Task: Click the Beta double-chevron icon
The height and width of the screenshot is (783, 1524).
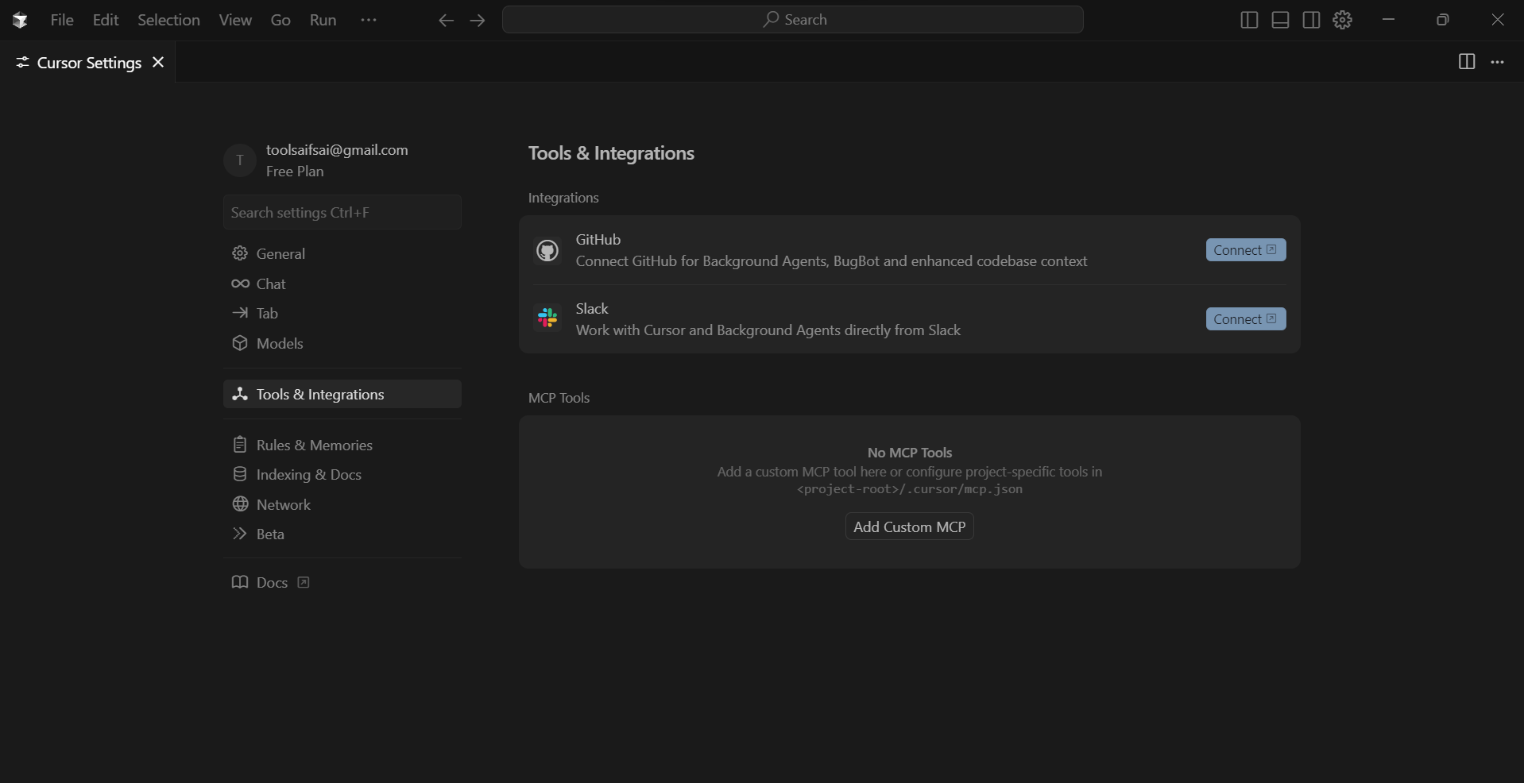Action: pyautogui.click(x=240, y=534)
